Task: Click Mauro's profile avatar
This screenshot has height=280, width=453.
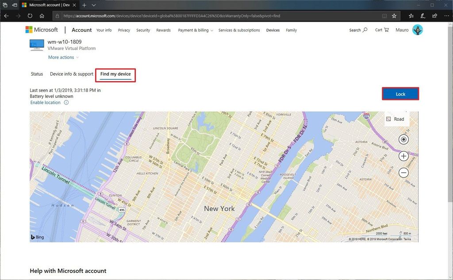Action: click(x=417, y=30)
